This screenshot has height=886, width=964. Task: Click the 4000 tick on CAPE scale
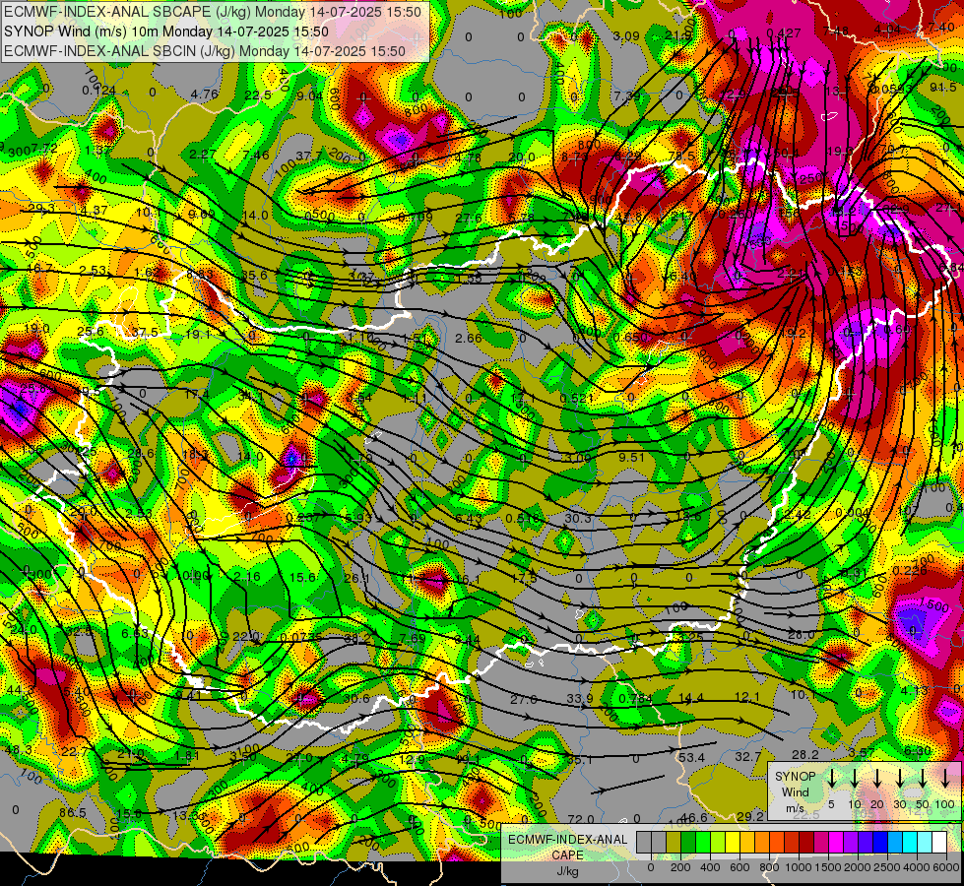[x=917, y=867]
